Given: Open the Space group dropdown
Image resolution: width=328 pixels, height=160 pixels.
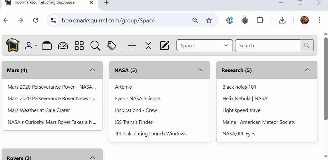Looking at the screenshot, I should (x=205, y=45).
